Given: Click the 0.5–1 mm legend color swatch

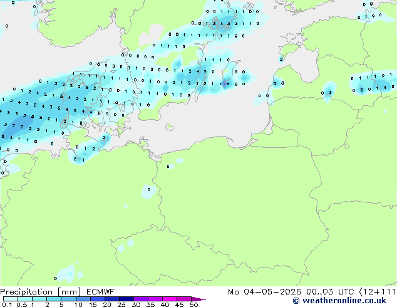Looking at the screenshot, I should coord(25,299).
